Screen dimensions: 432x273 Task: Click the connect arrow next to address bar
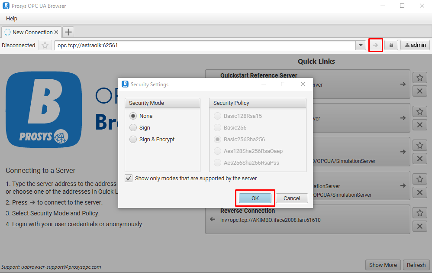point(375,45)
